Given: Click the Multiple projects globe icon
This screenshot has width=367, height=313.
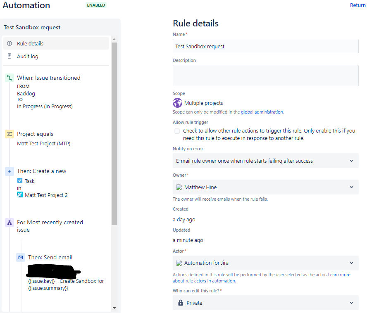Looking at the screenshot, I should (x=177, y=103).
